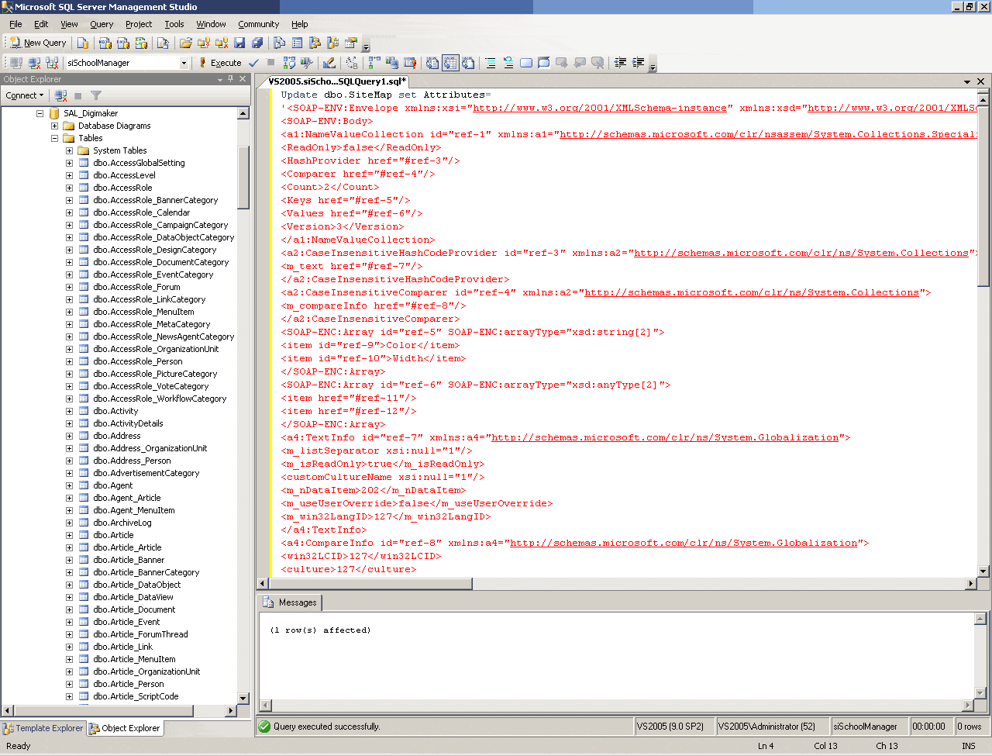
Task: Click the Open File folder icon
Action: [x=186, y=43]
